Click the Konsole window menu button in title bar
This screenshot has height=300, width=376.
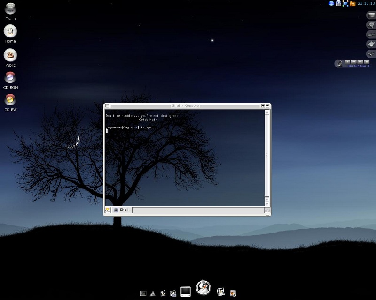(107, 106)
